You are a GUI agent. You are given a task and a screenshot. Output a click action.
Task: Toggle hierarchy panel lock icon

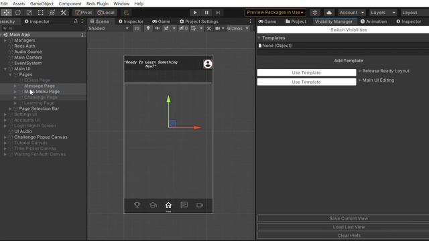[76, 21]
